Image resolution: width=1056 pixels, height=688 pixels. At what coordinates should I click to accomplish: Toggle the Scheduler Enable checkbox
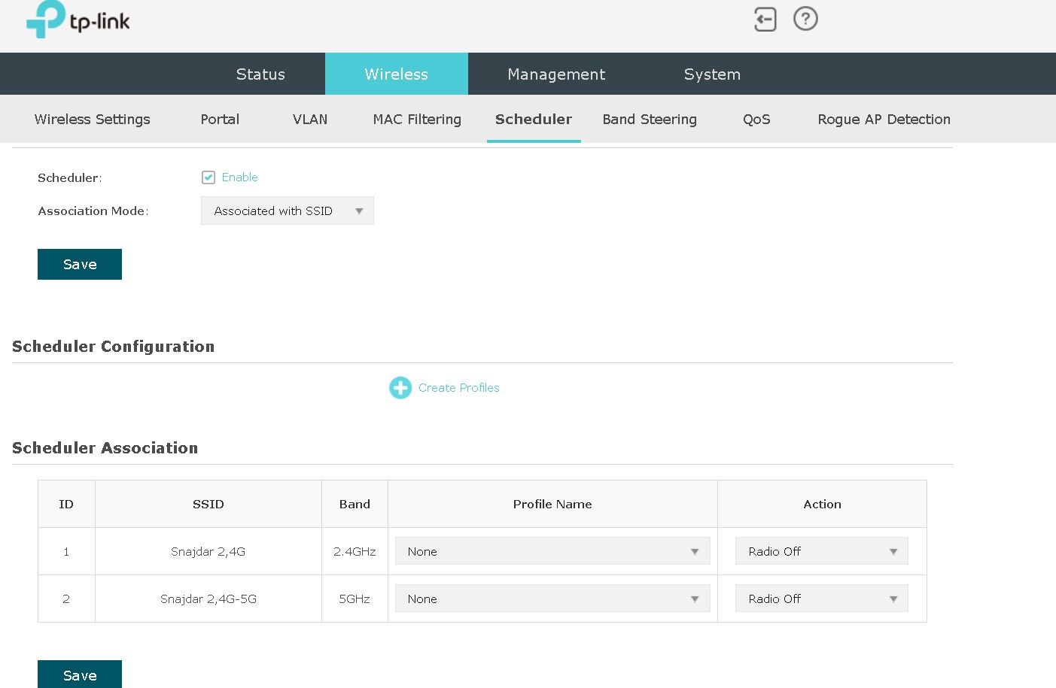[208, 177]
